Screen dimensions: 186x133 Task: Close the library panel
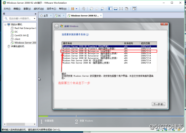click(x=35, y=14)
